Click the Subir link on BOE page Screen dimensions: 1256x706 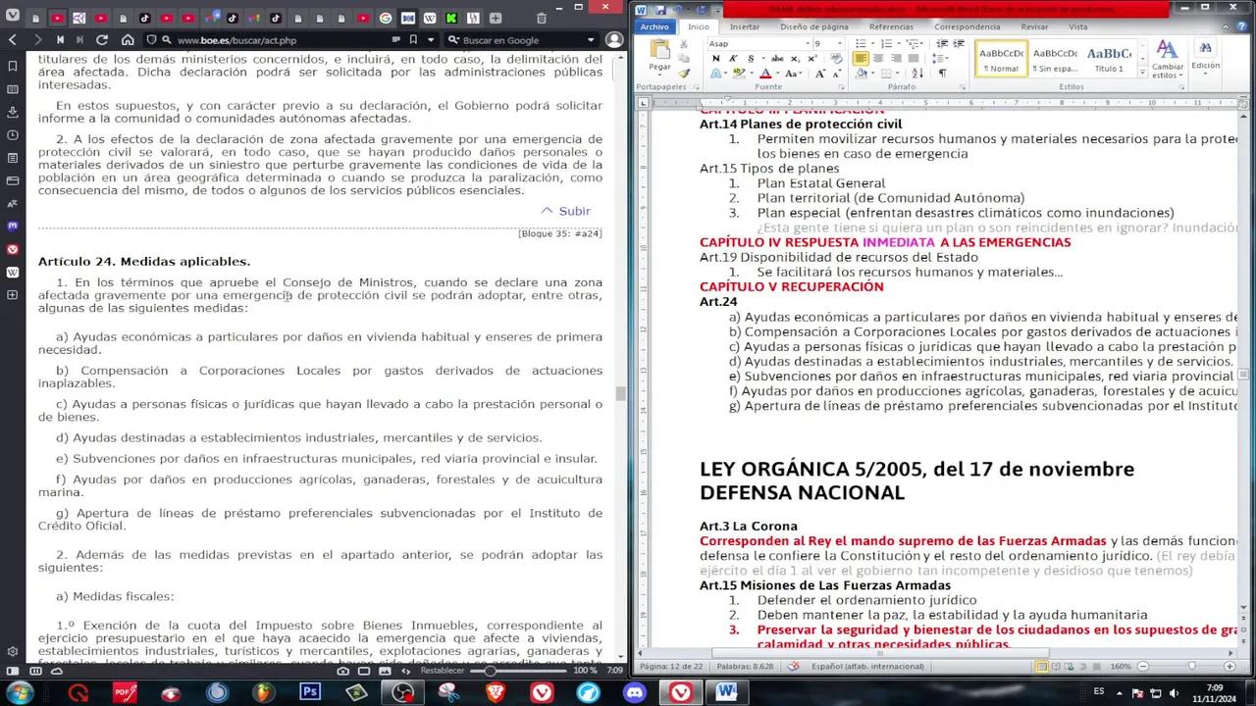566,211
